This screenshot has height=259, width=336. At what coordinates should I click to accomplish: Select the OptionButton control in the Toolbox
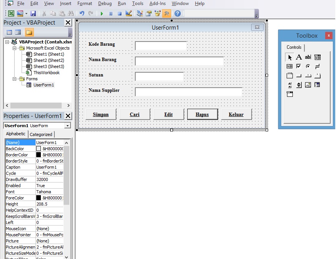pos(307,66)
